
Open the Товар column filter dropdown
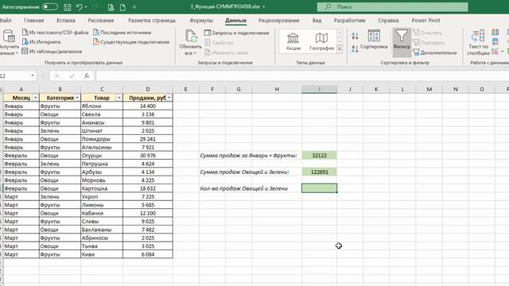click(x=119, y=98)
